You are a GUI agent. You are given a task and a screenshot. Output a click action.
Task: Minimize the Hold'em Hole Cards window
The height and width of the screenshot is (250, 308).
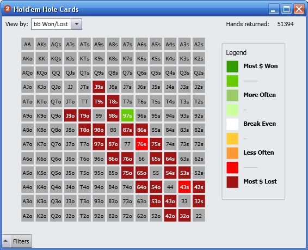[x=274, y=9]
